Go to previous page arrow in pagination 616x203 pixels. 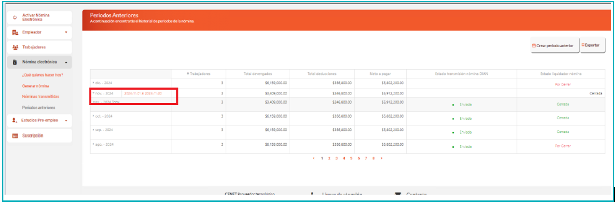coord(314,158)
